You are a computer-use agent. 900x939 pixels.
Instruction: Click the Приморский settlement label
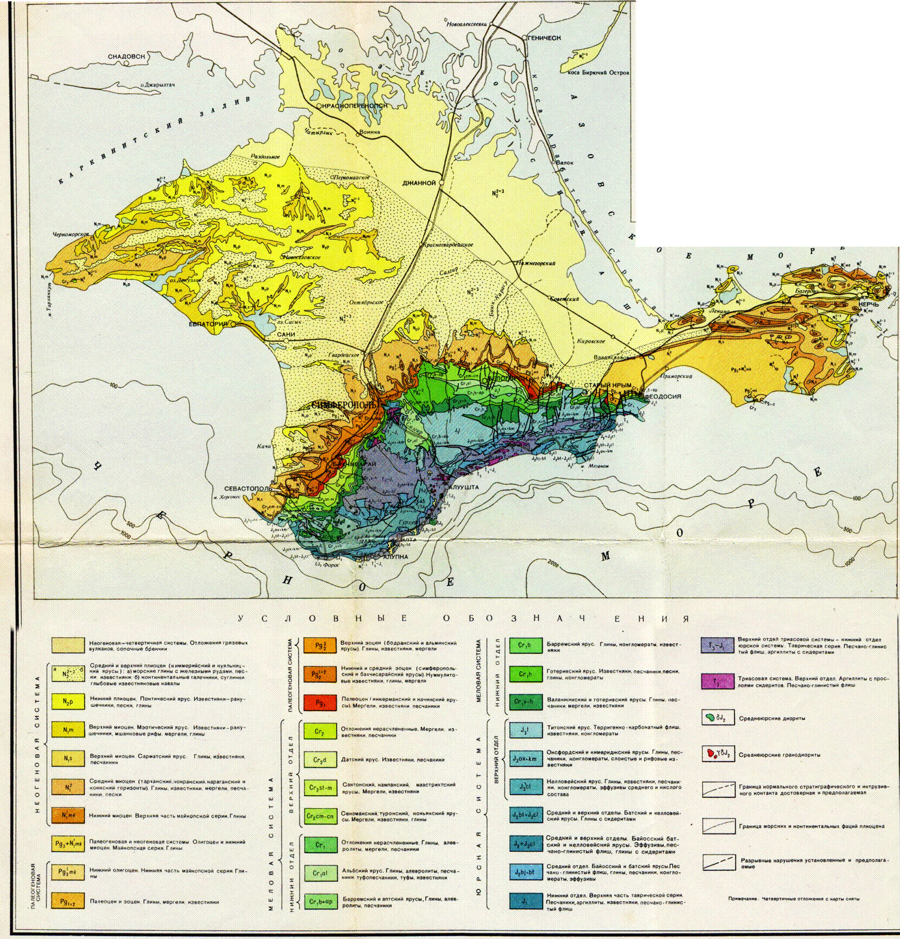click(x=677, y=376)
